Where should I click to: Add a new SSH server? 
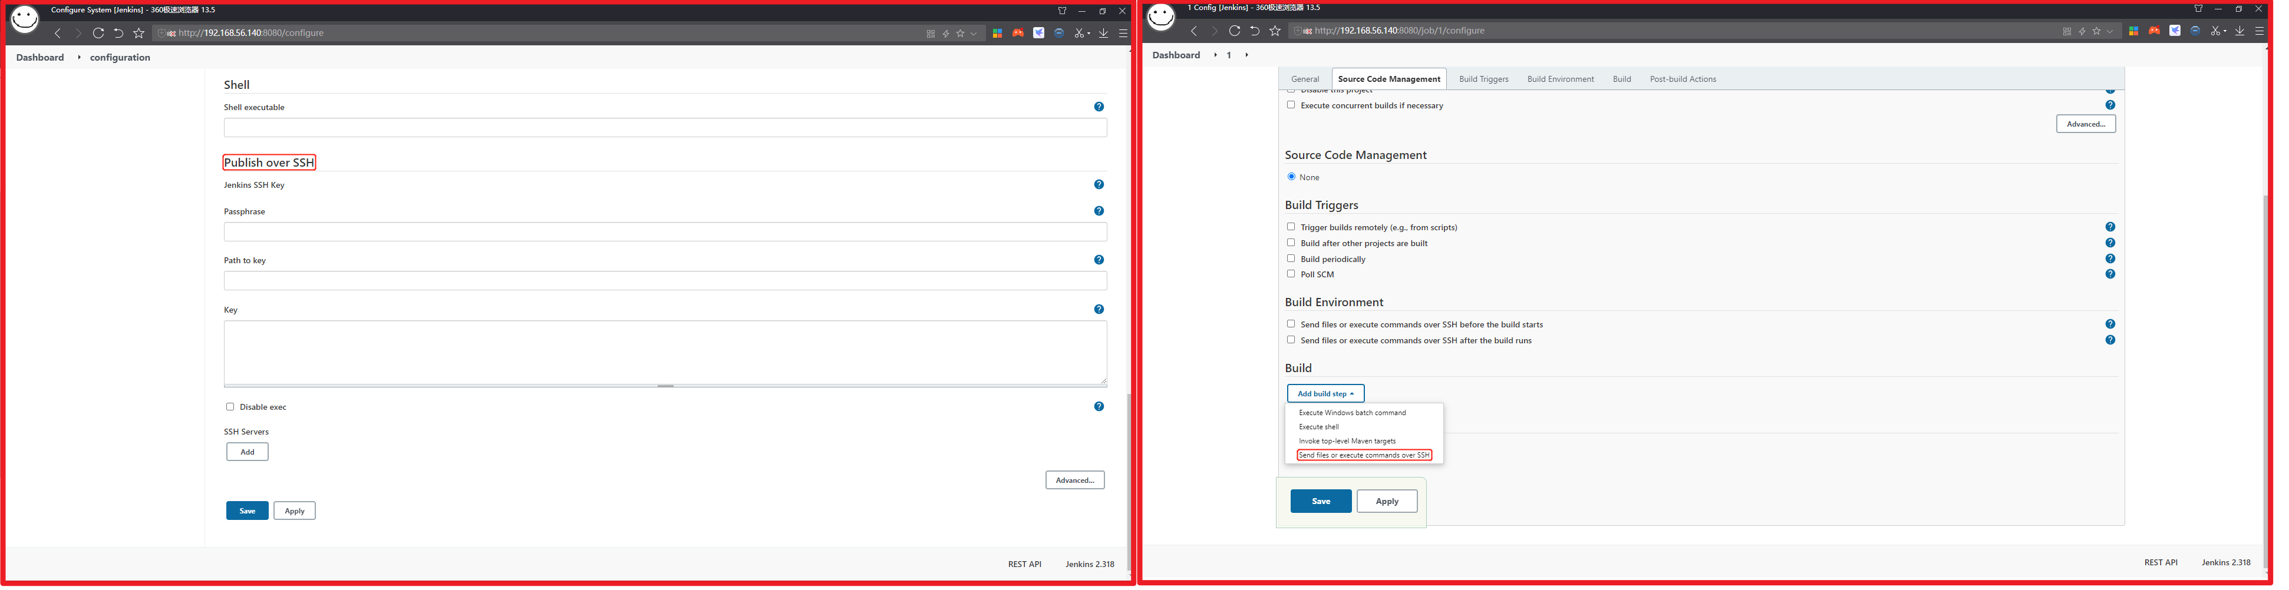click(247, 452)
